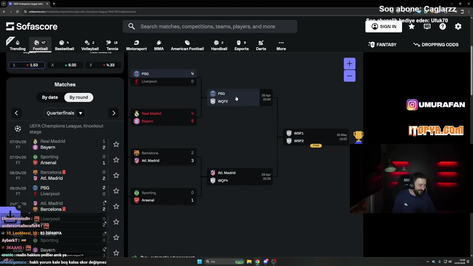Open the More sports dropdown
Viewport: 473px width, 266px height.
click(x=281, y=45)
